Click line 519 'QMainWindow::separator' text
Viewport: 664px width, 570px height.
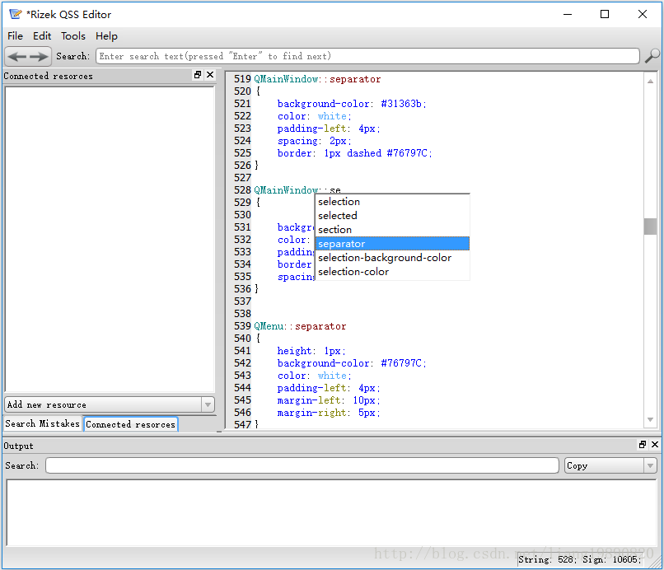pos(317,79)
